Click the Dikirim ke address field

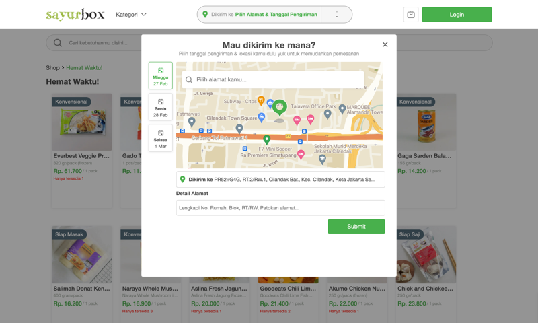280,180
